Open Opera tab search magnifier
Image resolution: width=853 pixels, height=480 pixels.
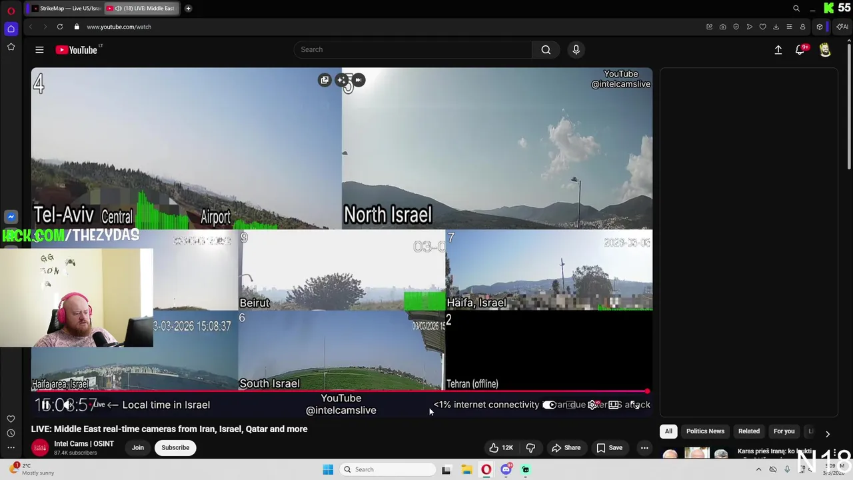tap(796, 8)
